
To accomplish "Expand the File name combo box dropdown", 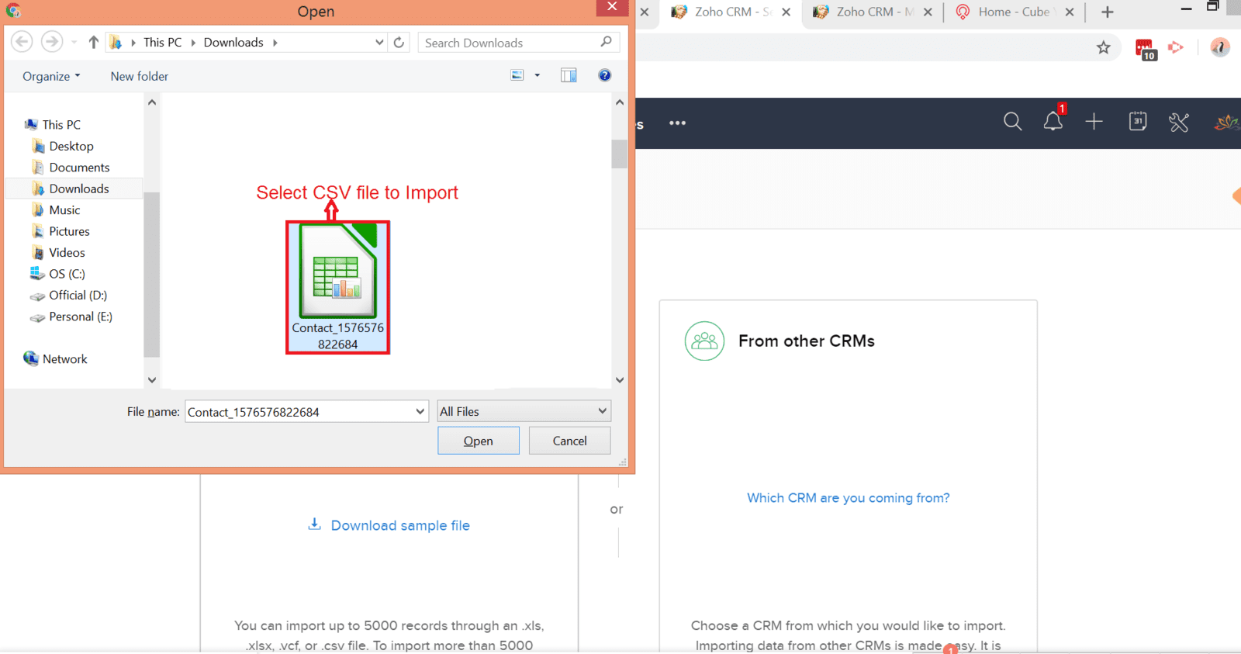I will [x=420, y=411].
